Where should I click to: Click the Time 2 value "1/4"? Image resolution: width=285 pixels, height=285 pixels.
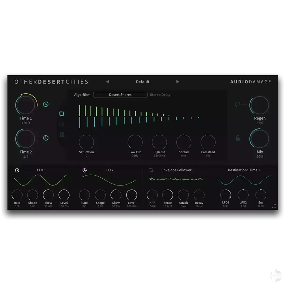tap(26, 156)
